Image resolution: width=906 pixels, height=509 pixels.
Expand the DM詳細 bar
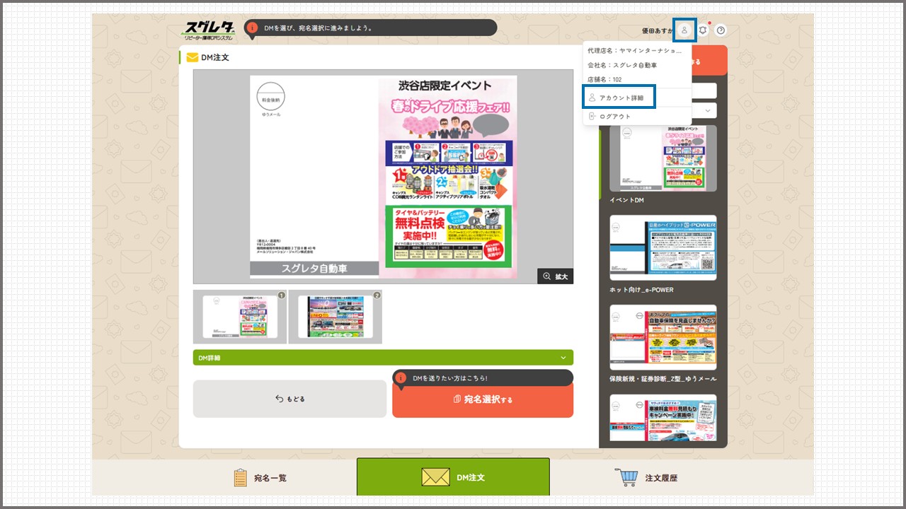(x=383, y=358)
